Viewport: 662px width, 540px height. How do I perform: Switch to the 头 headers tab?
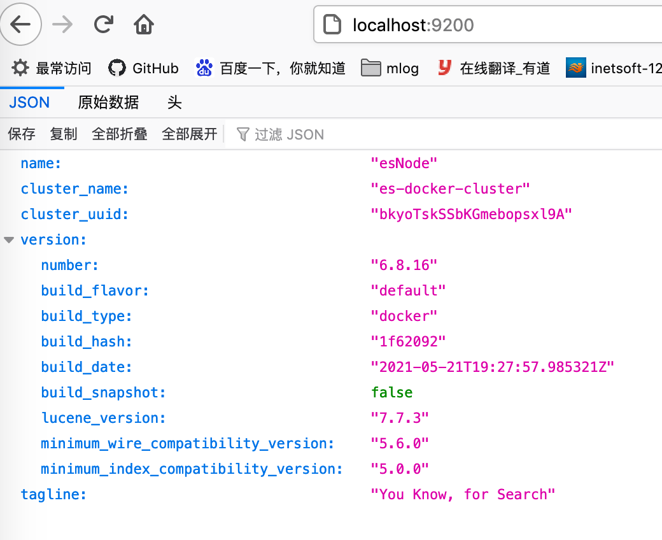coord(174,103)
